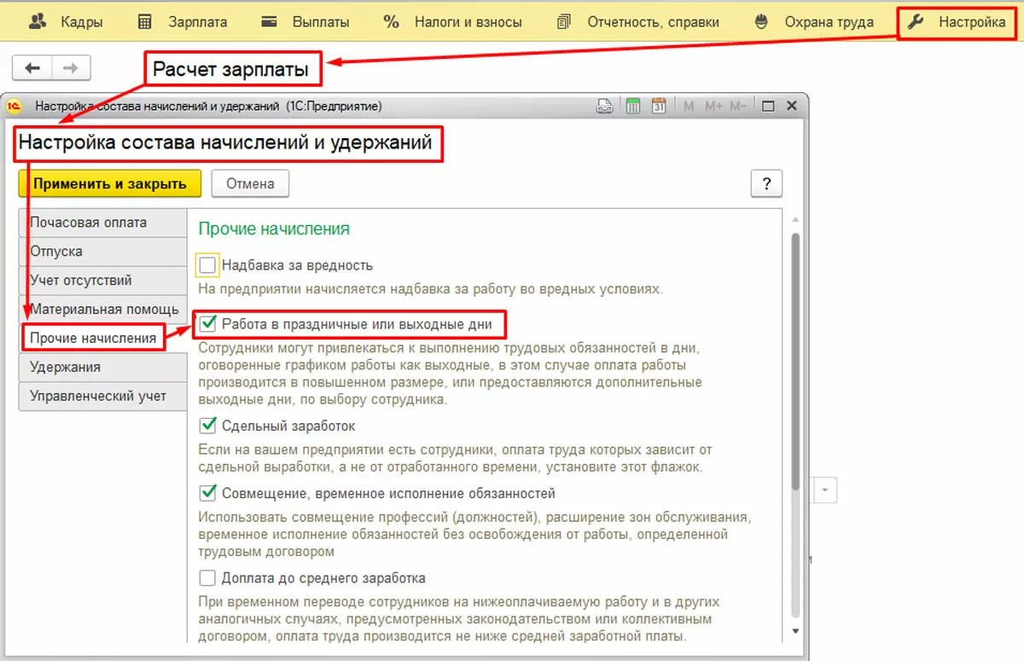Click the Прочие начисления green heading
Viewport: 1024px width, 661px height.
(274, 229)
